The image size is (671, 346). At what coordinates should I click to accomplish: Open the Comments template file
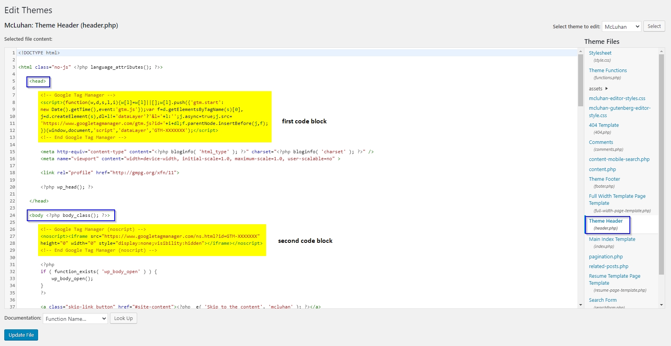point(601,142)
